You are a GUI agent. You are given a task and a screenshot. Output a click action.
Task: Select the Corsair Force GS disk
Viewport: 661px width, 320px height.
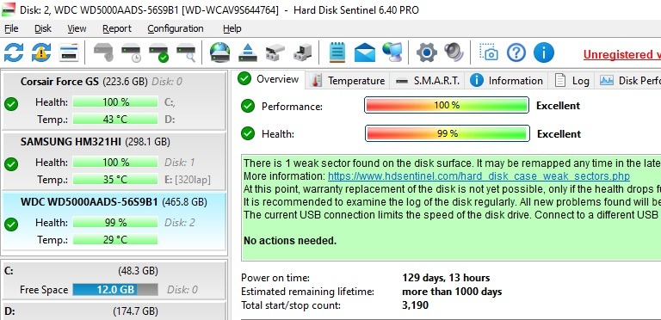click(x=114, y=100)
